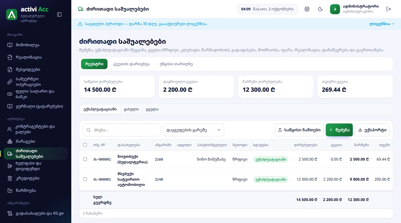The image size is (401, 223).
Task: Go to წარმოება in the sidebar
Action: click(36, 190)
